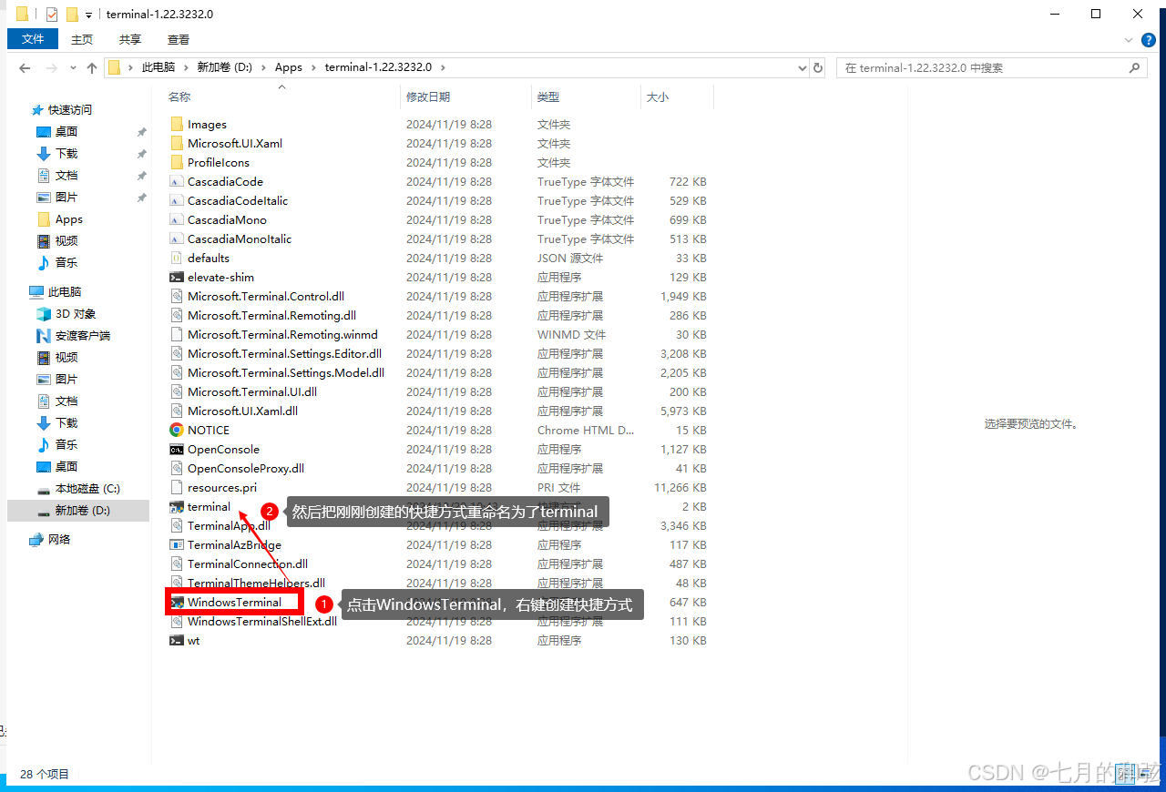This screenshot has height=792, width=1166.
Task: Select the elevate-shim application icon
Action: pyautogui.click(x=177, y=278)
